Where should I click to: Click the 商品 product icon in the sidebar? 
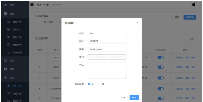5,14
